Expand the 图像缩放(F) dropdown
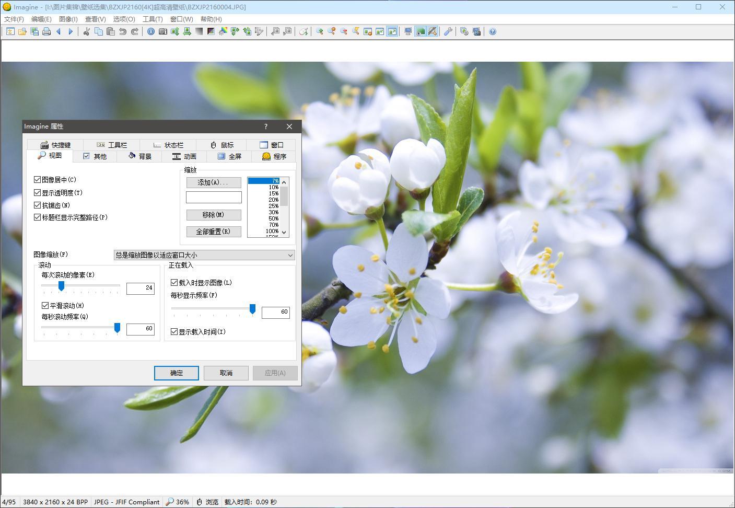This screenshot has width=735, height=508. [290, 255]
